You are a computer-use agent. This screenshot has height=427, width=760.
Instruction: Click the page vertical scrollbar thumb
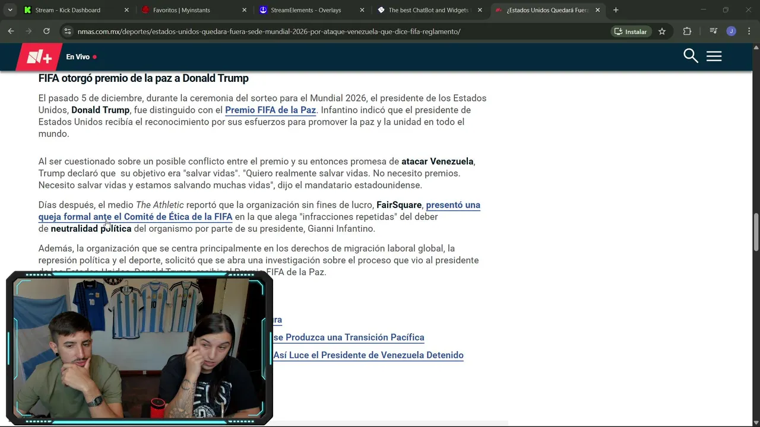756,232
